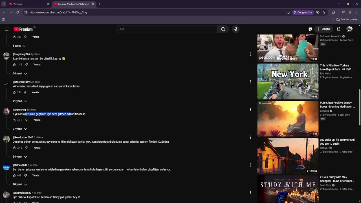Open the account avatar menu
The height and width of the screenshot is (203, 361).
coord(349,29)
